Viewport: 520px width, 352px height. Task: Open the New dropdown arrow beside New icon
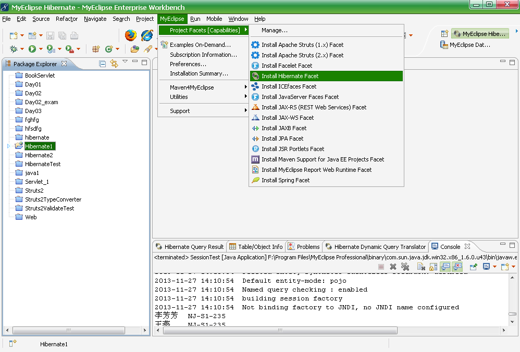pos(22,35)
